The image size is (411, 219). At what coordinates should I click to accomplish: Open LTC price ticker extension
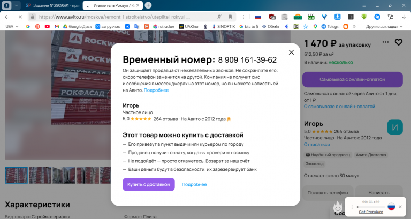tap(311, 17)
